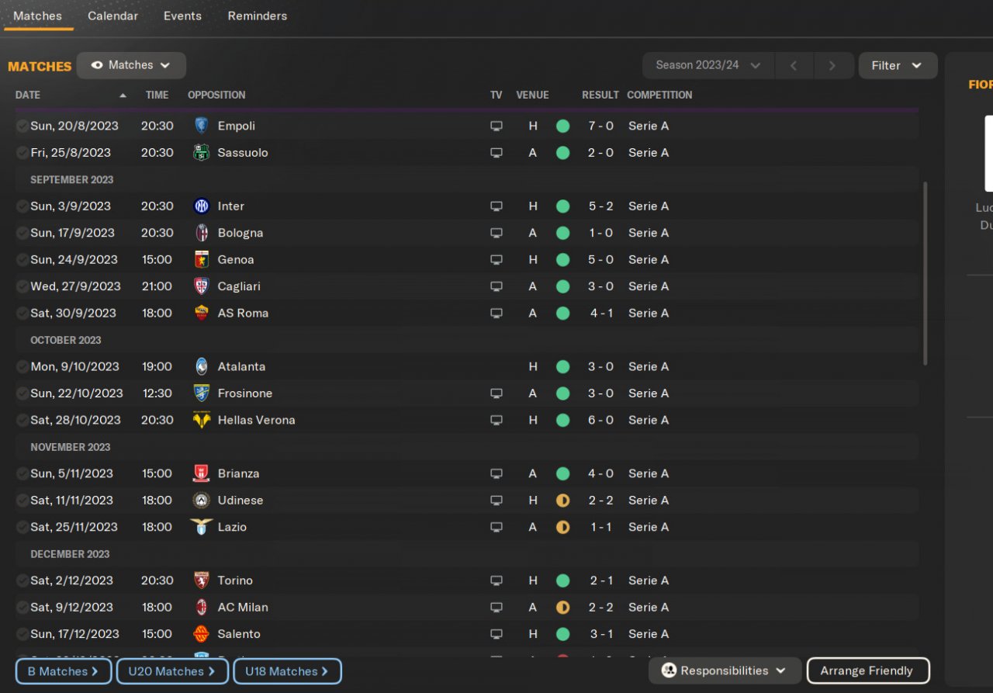The height and width of the screenshot is (693, 993).
Task: Open the Filter dropdown
Action: [897, 66]
